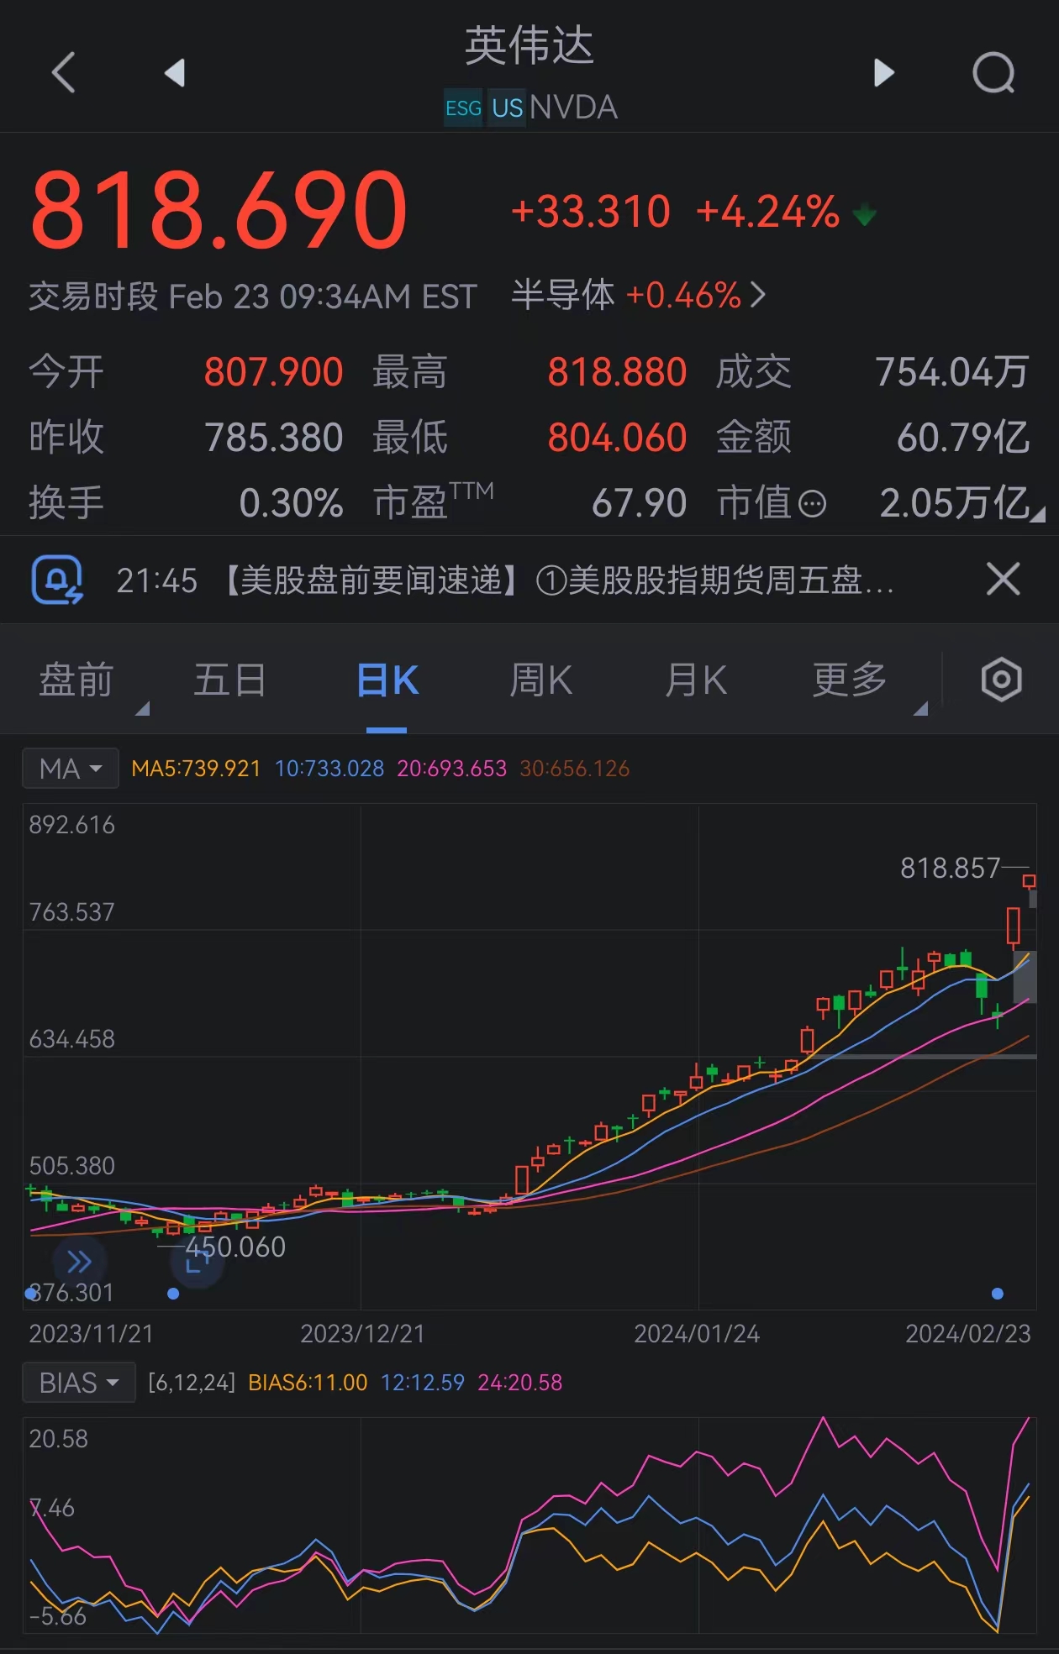1059x1654 pixels.
Task: Open the 半导体 sector link
Action: pyautogui.click(x=639, y=296)
